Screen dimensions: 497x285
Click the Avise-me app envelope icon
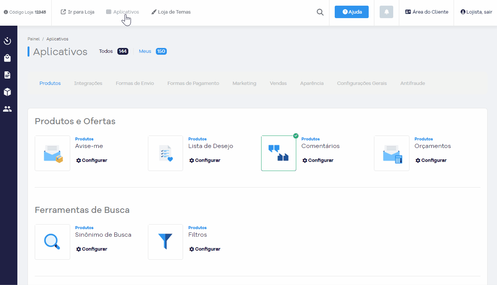[x=52, y=153]
